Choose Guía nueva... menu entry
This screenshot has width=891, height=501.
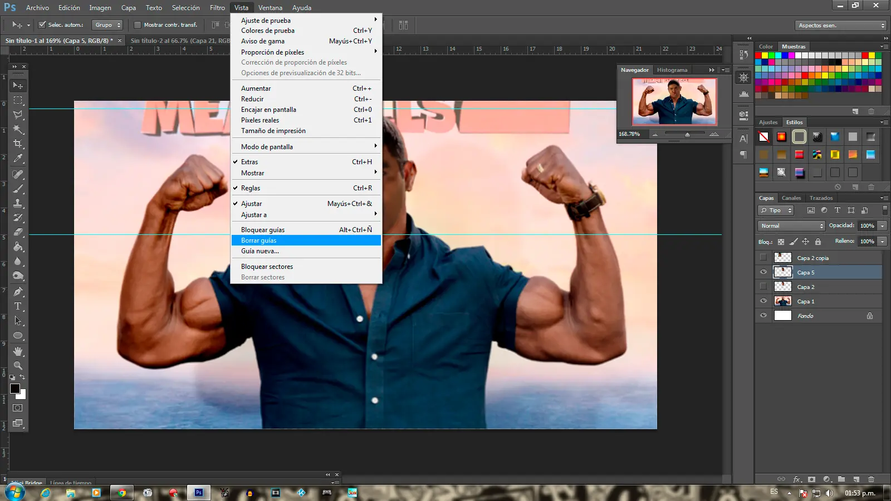tap(306, 251)
